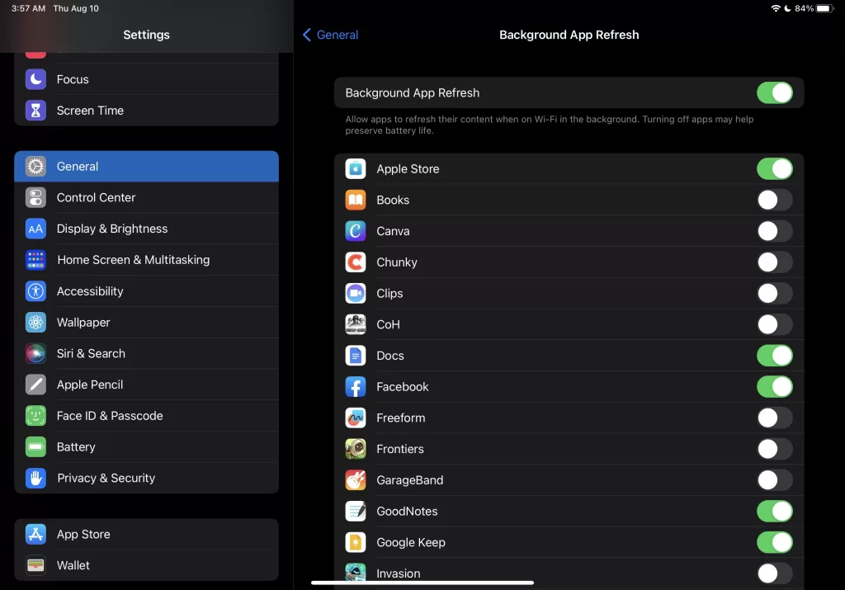
Task: Turn on the Frontiers toggle
Action: pyautogui.click(x=774, y=449)
